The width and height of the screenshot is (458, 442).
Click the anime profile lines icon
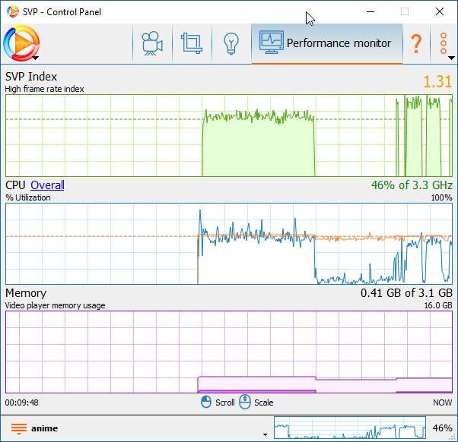tap(18, 428)
